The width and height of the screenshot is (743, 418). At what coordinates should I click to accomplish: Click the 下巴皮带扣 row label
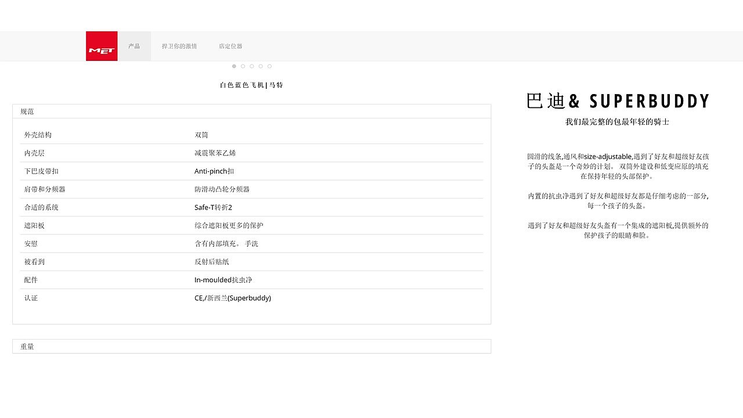pos(41,171)
